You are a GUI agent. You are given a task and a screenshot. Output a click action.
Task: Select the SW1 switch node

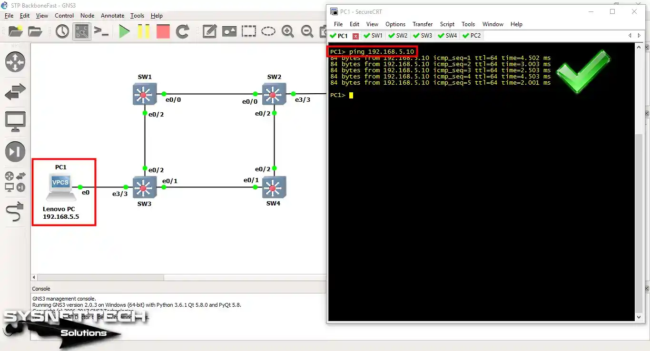click(144, 94)
